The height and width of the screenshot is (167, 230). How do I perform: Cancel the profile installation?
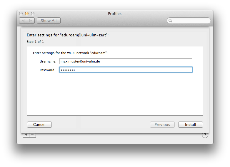(39, 125)
